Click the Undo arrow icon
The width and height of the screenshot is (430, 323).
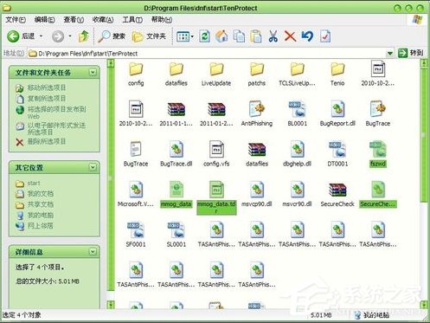click(x=307, y=36)
